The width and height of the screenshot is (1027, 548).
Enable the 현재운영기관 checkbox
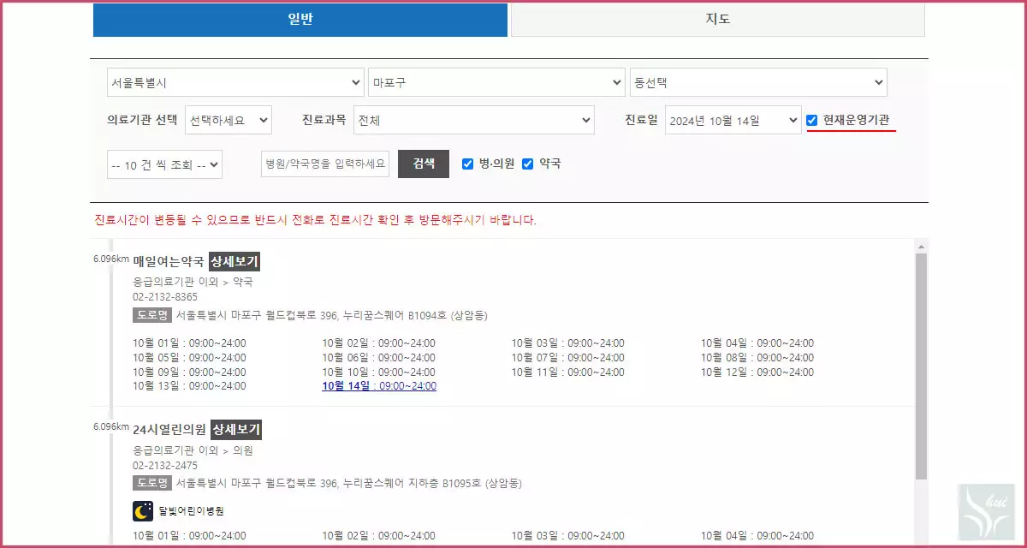(x=811, y=120)
